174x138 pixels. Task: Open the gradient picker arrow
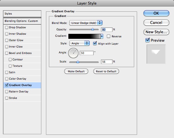coord(102,36)
